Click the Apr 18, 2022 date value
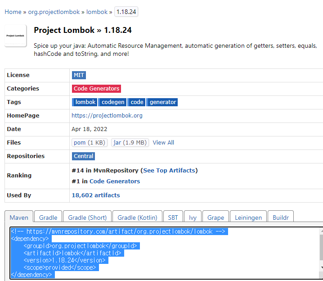323x281 pixels. coord(90,129)
